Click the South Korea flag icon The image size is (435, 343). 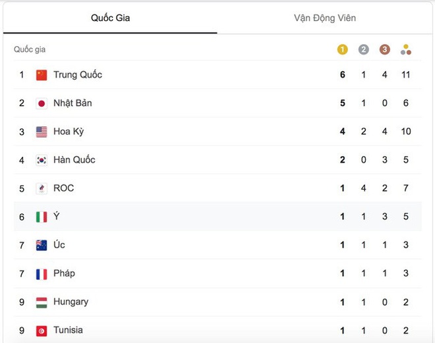[x=42, y=160]
